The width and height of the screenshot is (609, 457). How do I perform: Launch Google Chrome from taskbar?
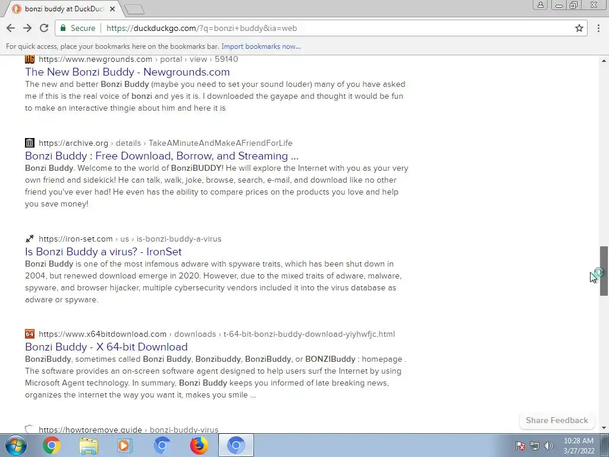pos(51,445)
